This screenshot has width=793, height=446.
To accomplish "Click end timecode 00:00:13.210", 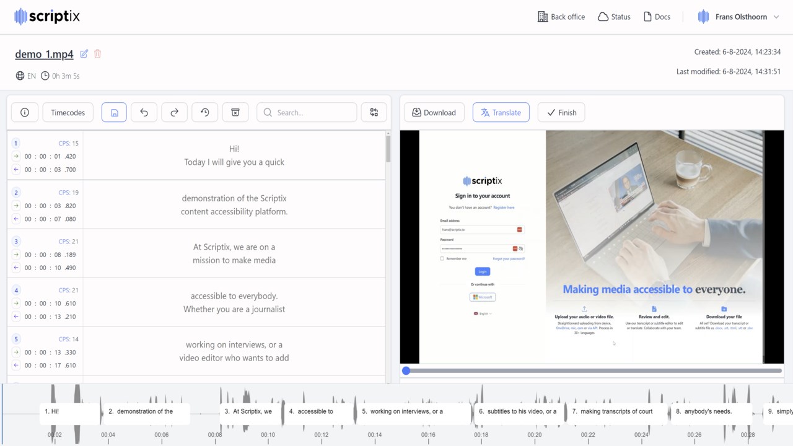I will [50, 317].
